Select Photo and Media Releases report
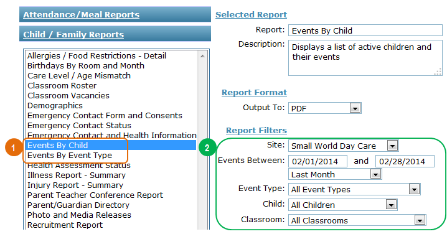447x234 pixels. click(x=79, y=215)
